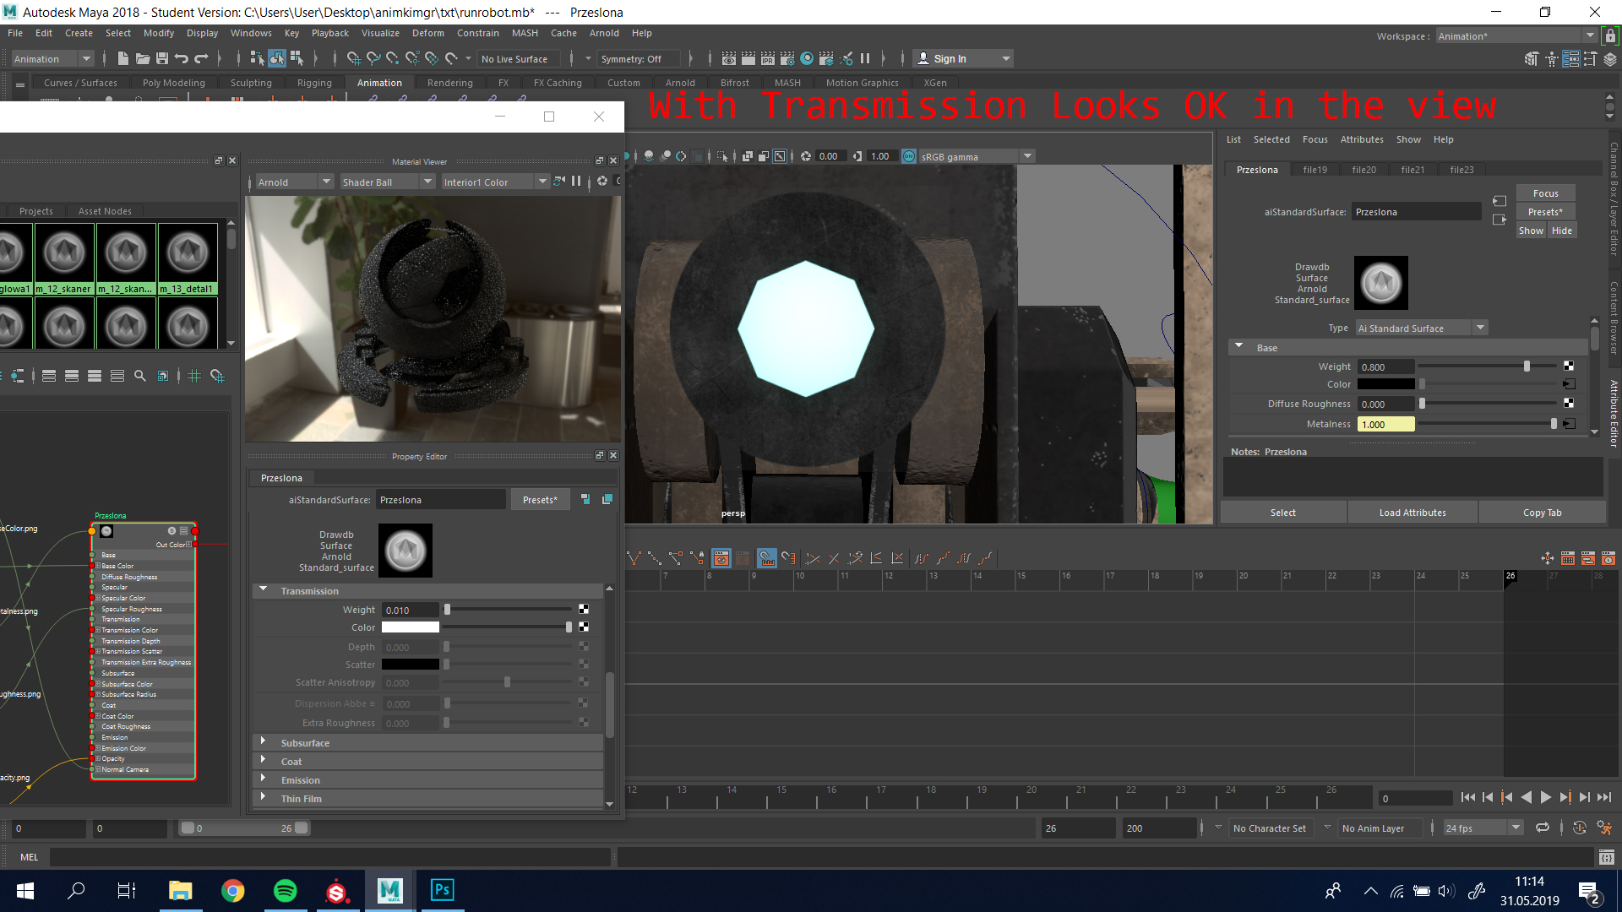Screen dimensions: 1622x912
Task: Click the white Transmission Color swatch
Action: [411, 627]
